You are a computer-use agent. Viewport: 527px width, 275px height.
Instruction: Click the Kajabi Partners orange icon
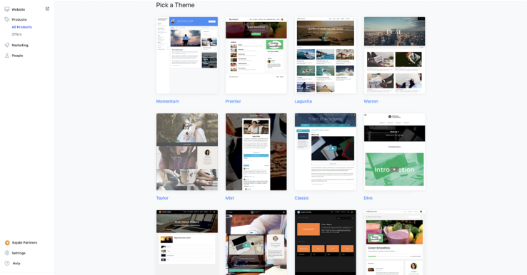(7, 242)
